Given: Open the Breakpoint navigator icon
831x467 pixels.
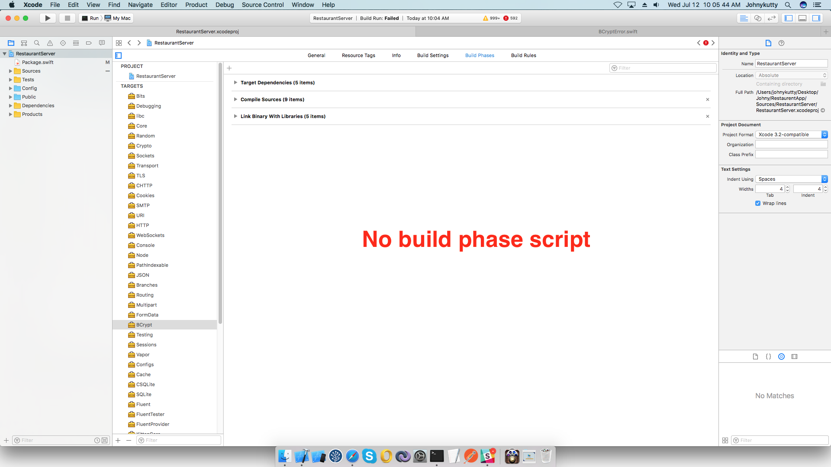Looking at the screenshot, I should pos(89,43).
